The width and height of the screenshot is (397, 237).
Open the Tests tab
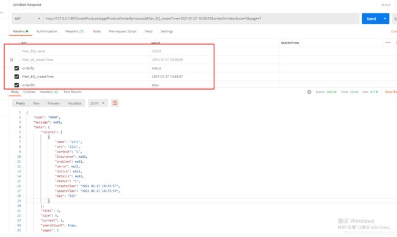(148, 31)
